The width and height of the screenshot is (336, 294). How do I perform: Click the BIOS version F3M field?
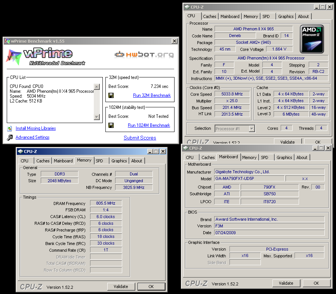269,226
